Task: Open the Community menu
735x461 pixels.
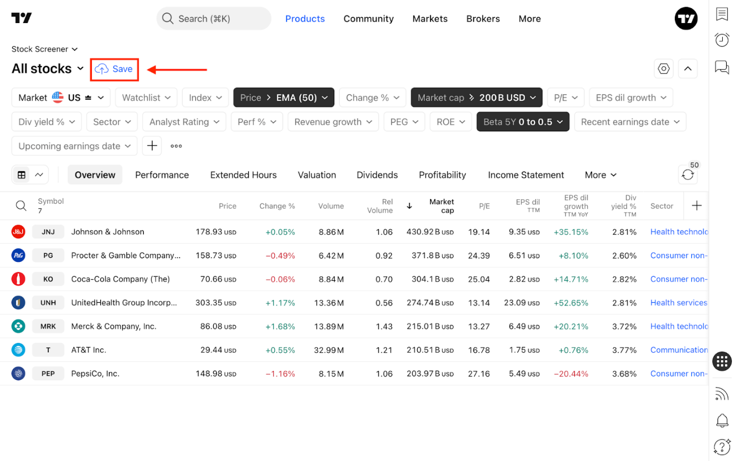Action: pos(368,18)
